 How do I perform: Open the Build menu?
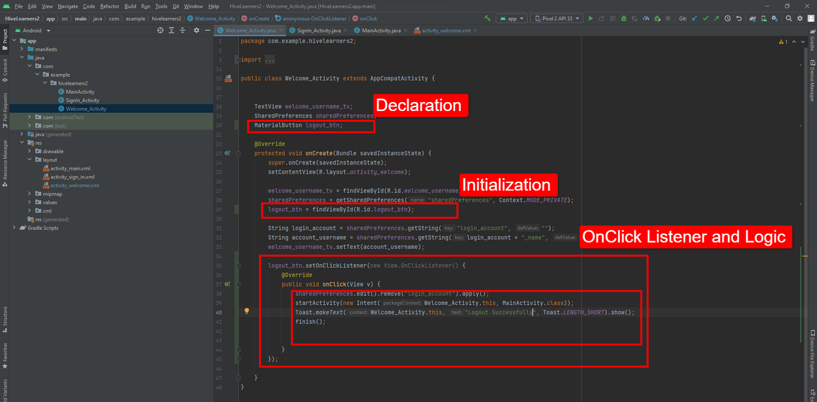coord(130,6)
